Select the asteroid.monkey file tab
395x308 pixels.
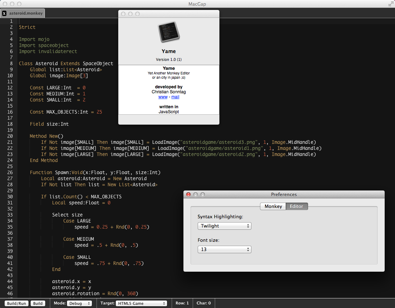26,14
